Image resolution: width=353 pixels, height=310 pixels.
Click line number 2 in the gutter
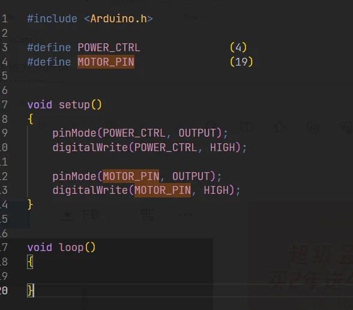pyautogui.click(x=5, y=33)
